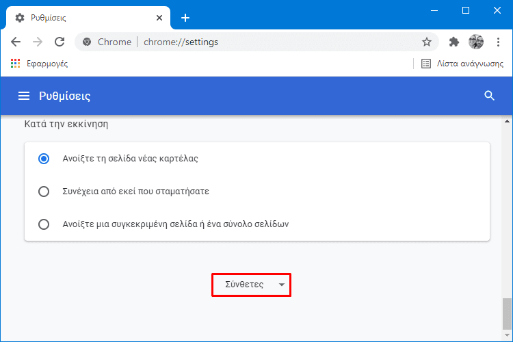Click the Κατά την εκκίνηση heading
The image size is (513, 342).
click(x=66, y=124)
